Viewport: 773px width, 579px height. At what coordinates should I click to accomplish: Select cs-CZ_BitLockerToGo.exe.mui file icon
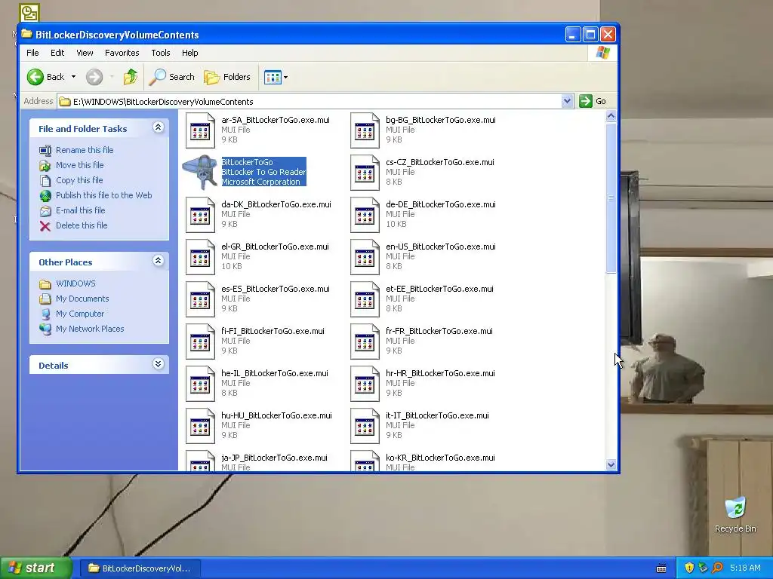pos(365,173)
